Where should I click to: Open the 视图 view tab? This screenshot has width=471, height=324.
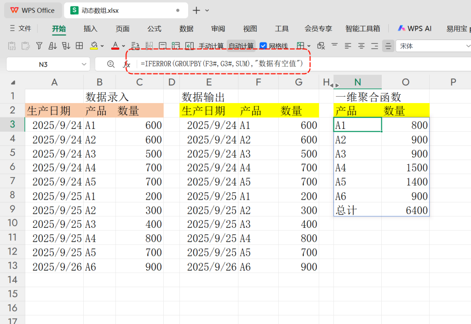click(250, 29)
